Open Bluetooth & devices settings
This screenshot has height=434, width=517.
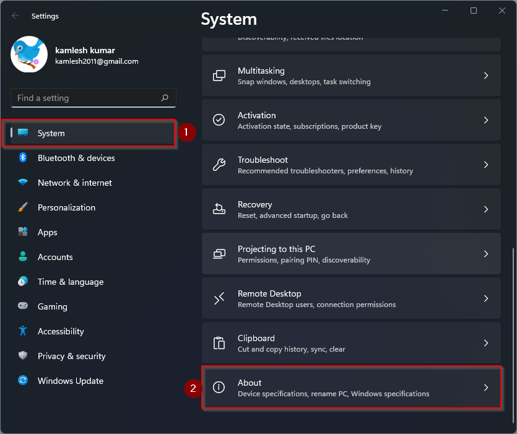93,158
